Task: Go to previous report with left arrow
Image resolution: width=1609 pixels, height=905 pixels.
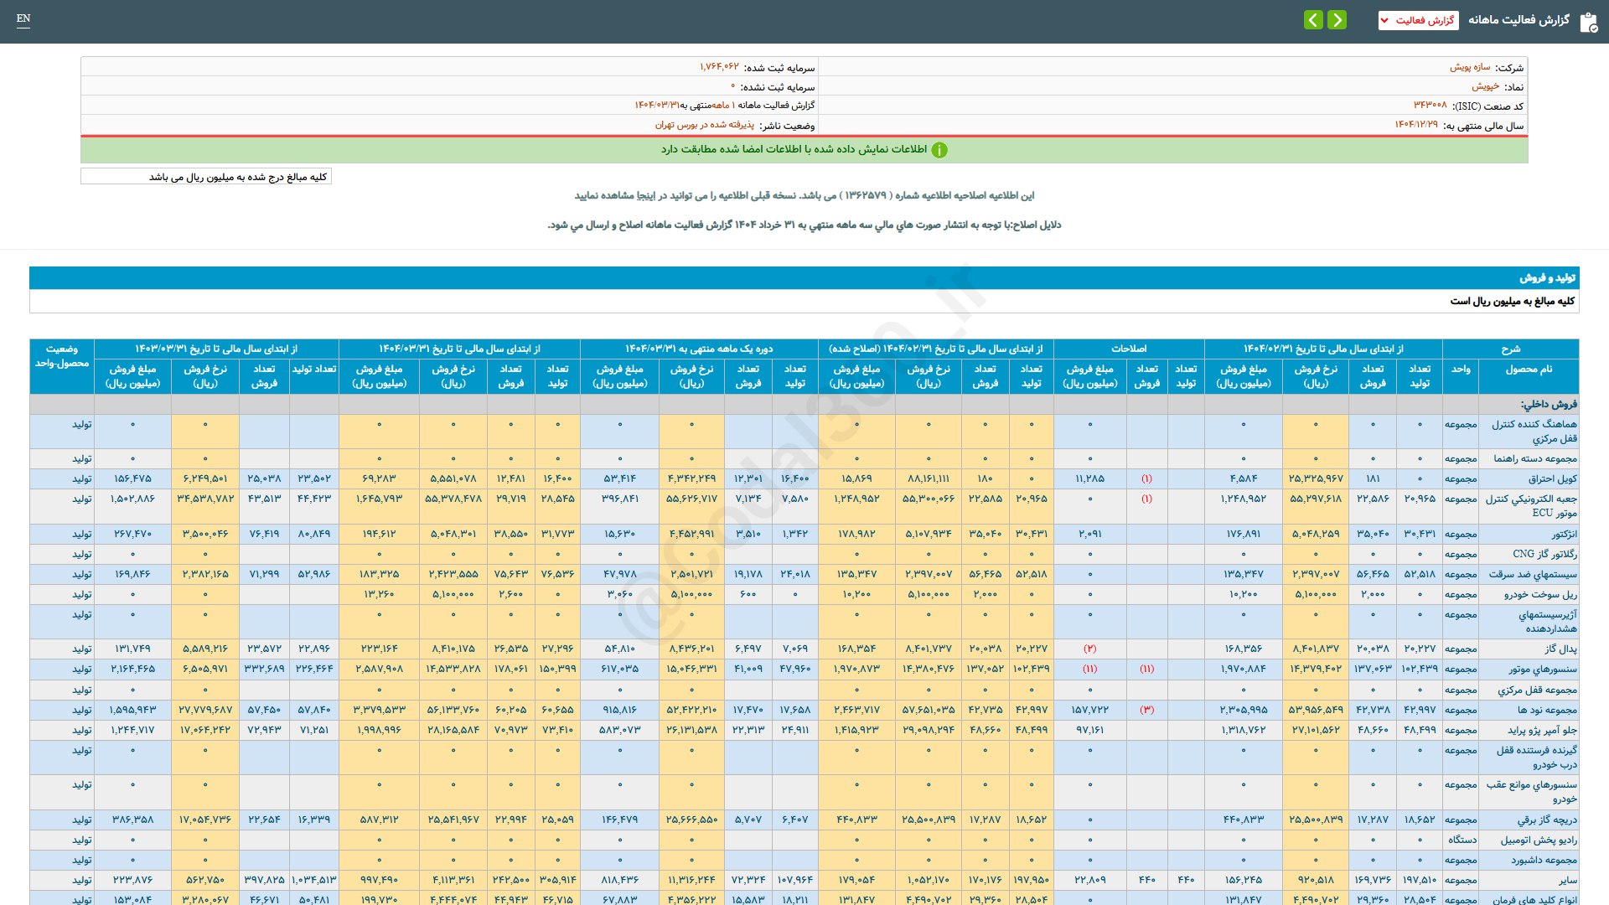Action: [x=1313, y=20]
